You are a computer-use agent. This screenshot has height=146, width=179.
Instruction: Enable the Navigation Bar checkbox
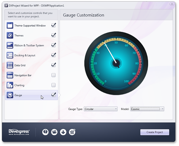(x=53, y=75)
